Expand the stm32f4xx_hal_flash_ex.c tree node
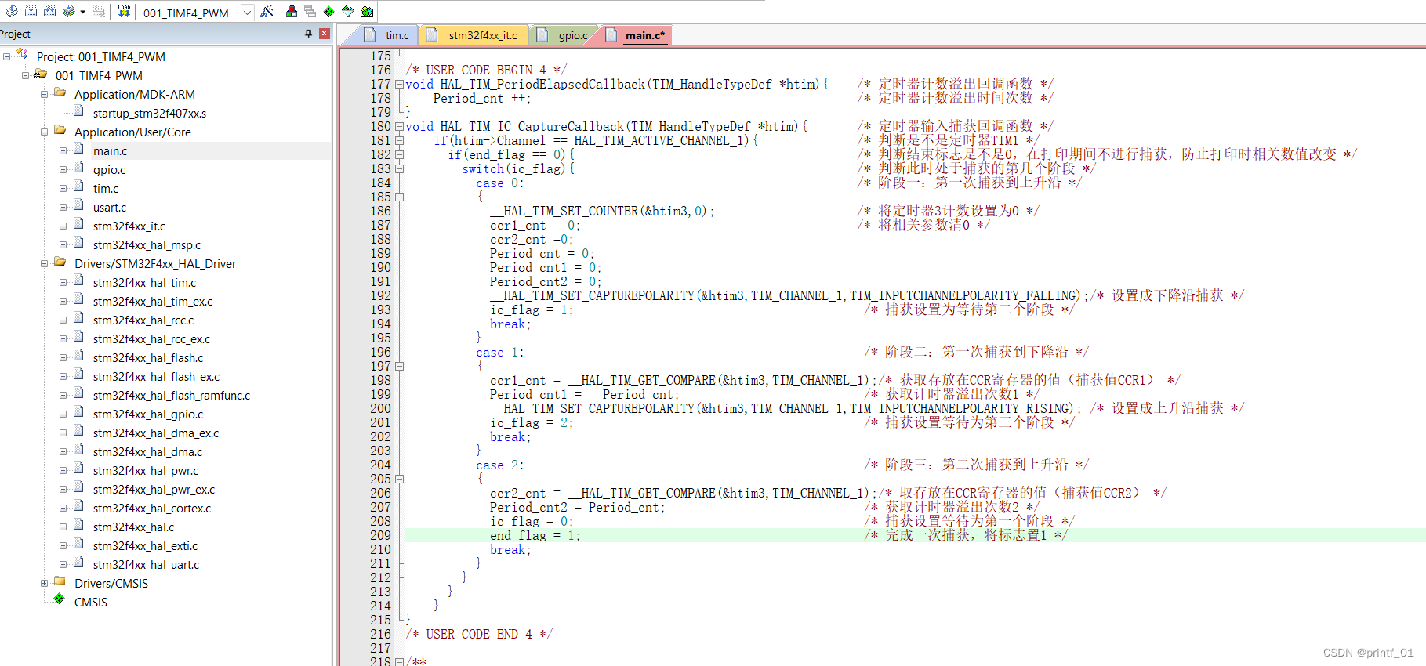 click(63, 376)
